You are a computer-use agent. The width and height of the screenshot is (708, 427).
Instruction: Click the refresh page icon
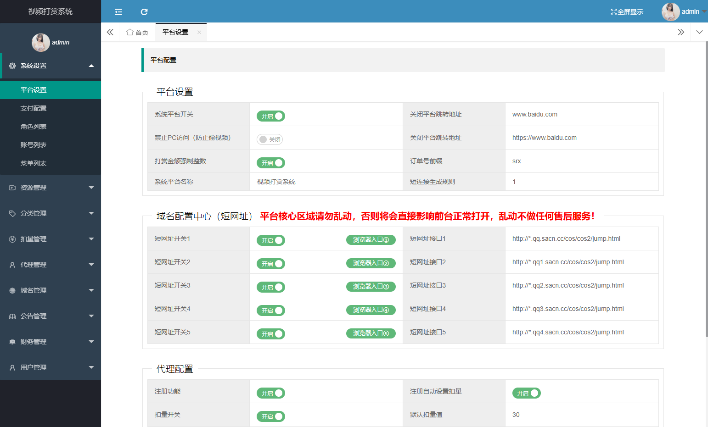144,12
